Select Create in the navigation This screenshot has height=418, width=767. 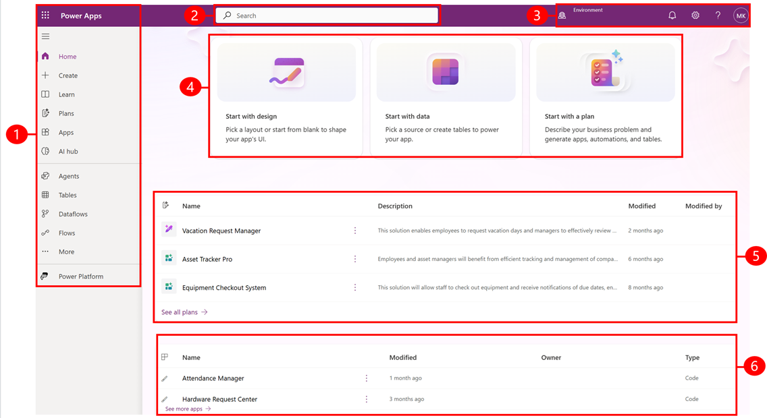[x=68, y=76]
